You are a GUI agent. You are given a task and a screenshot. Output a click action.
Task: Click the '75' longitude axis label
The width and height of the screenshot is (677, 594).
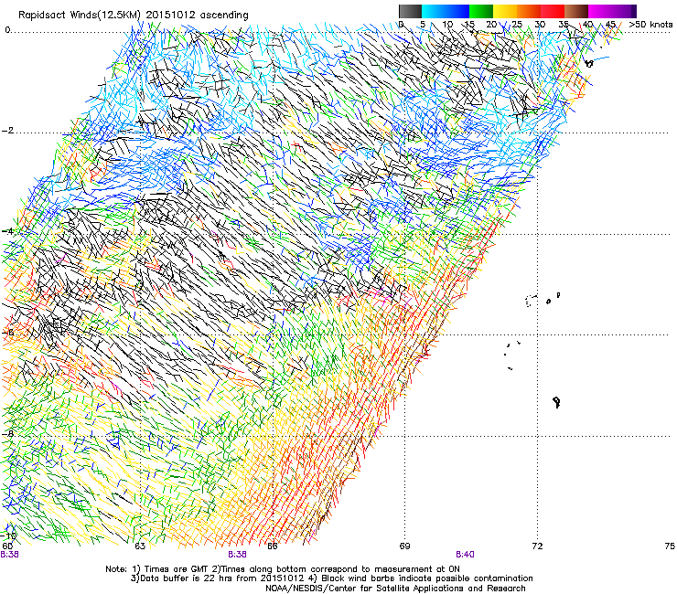(x=670, y=546)
